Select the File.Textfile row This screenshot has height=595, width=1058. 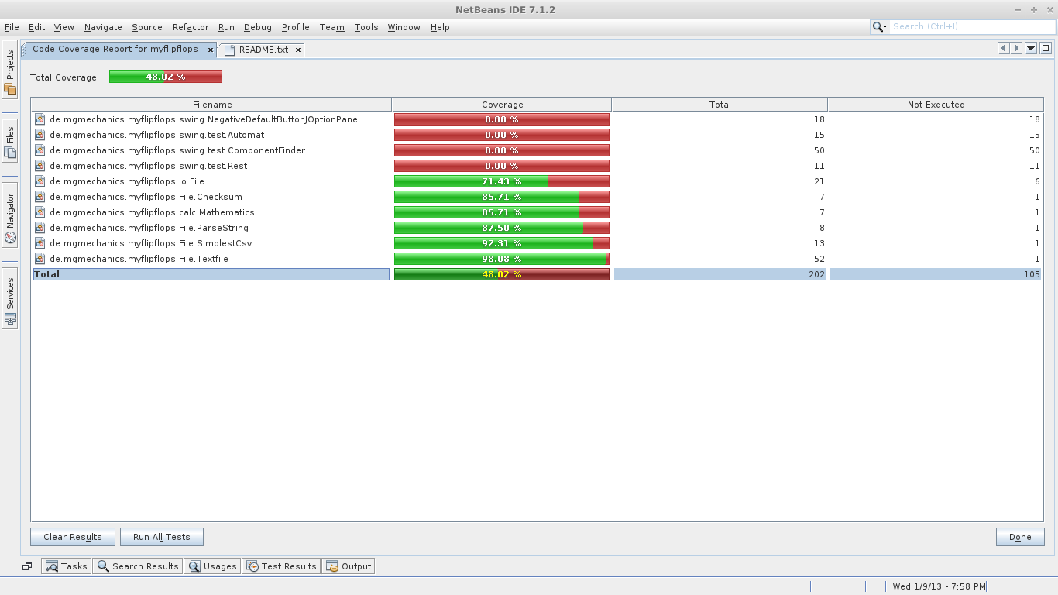537,259
